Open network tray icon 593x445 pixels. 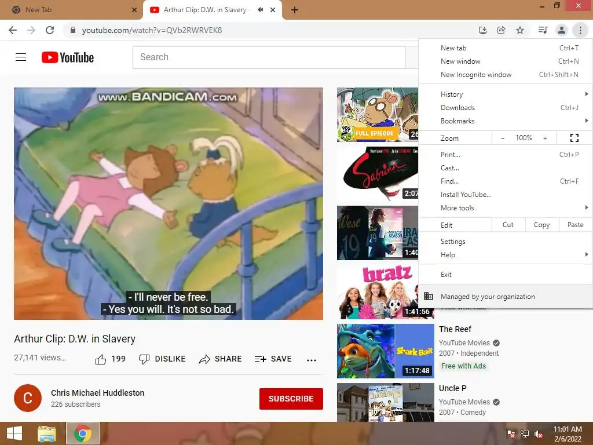pos(525,434)
